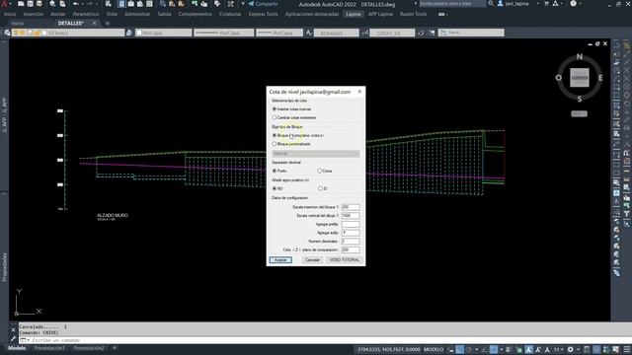Open the Express Tools ribbon tab
Image resolution: width=632 pixels, height=355 pixels.
click(x=264, y=14)
